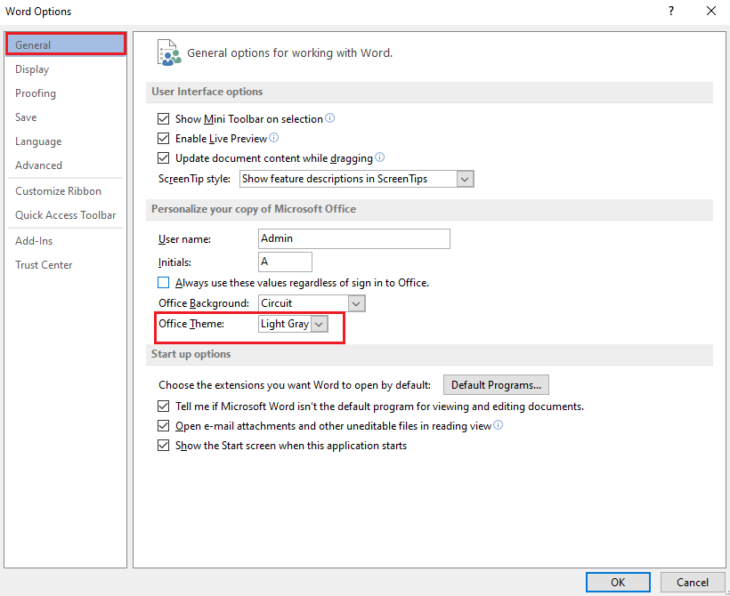
Task: Switch to the Display category
Action: pos(66,68)
